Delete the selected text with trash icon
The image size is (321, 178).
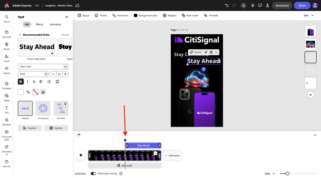211,52
